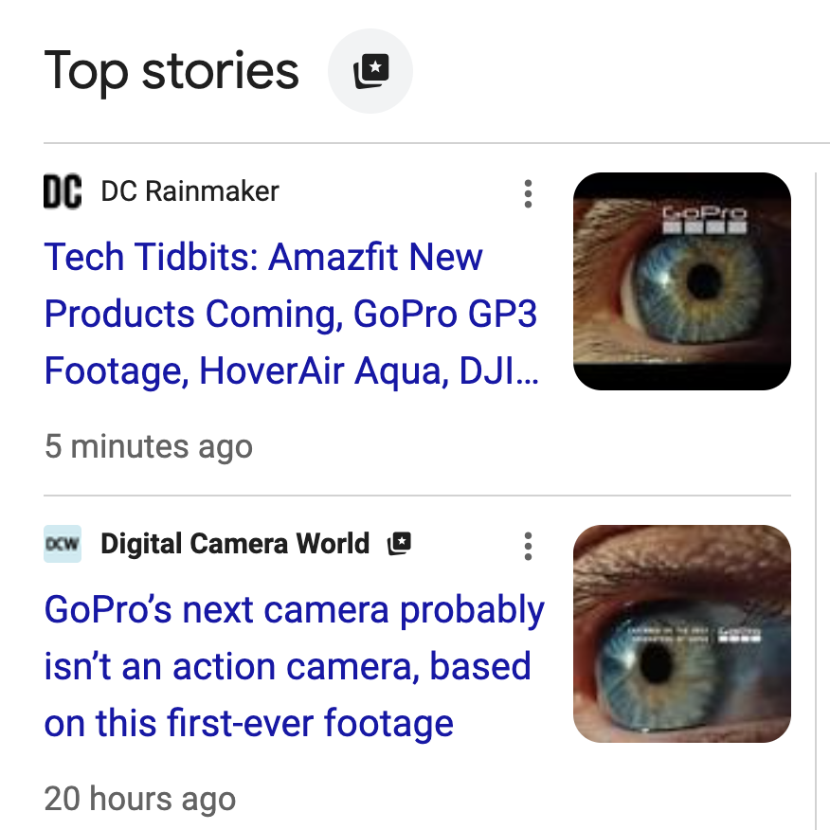Click the horizontal rule under Top stories
Image resolution: width=830 pixels, height=830 pixels.
pos(436,143)
